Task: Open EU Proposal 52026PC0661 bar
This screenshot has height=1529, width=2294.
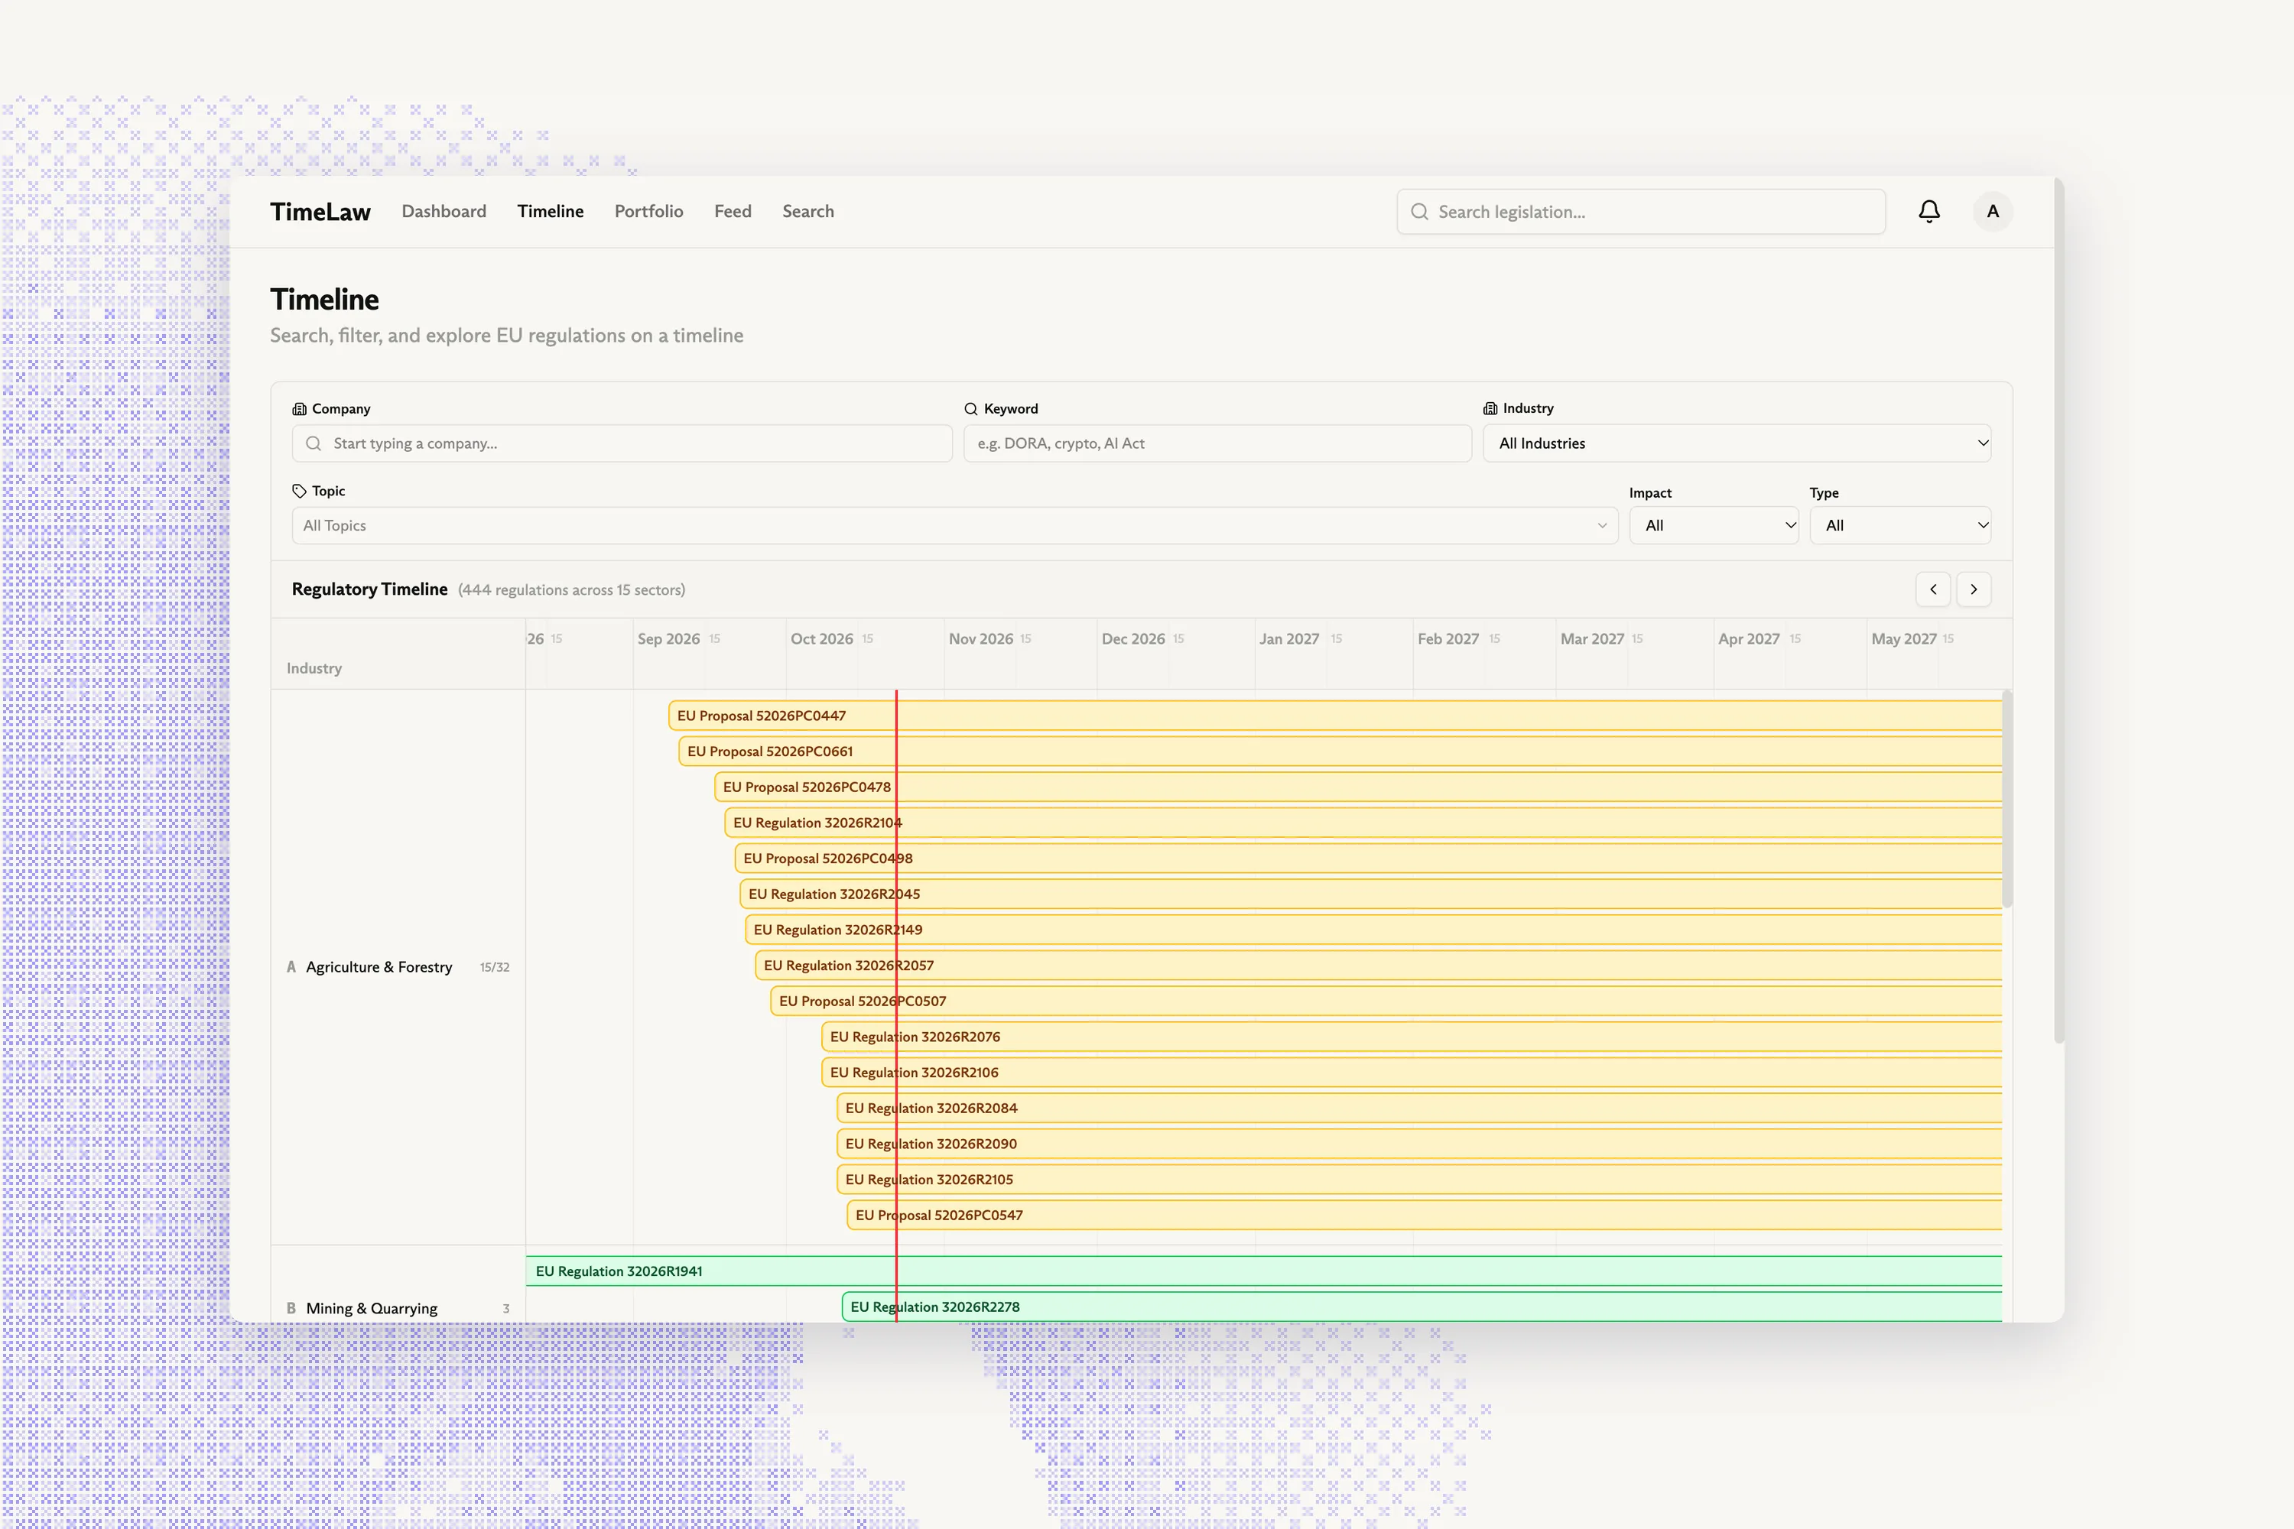Action: click(x=1340, y=752)
